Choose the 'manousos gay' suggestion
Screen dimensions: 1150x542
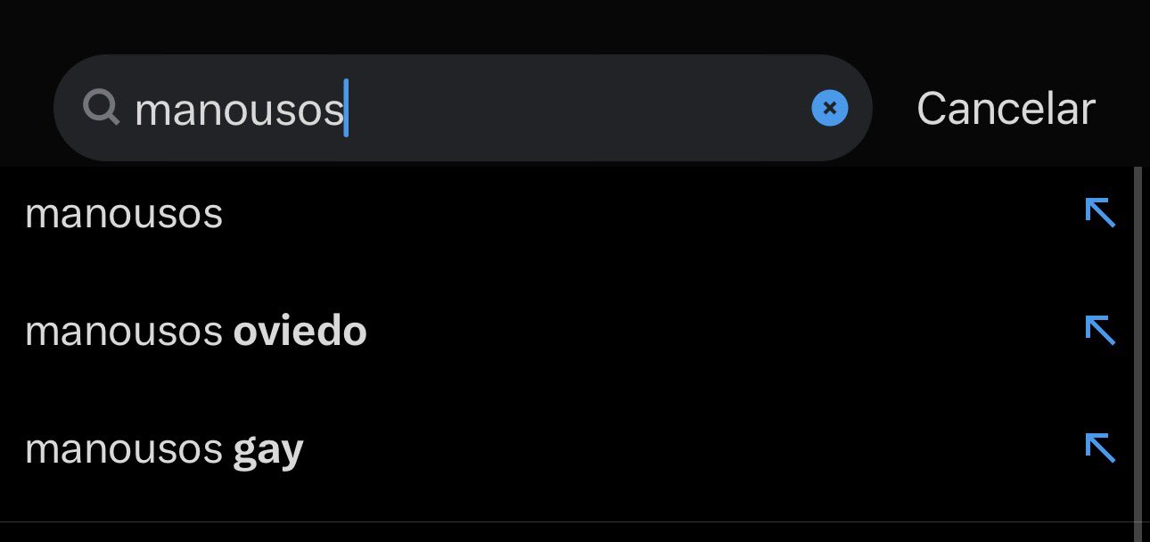164,450
